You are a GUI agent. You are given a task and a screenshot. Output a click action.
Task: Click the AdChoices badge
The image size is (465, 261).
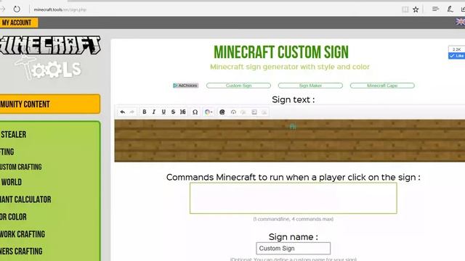(186, 86)
